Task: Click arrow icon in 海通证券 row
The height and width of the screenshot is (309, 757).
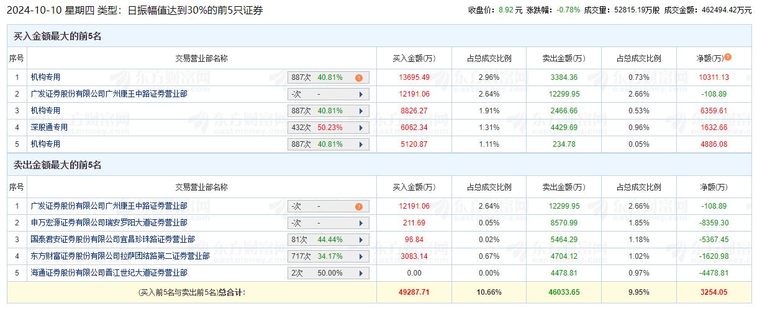Action: 360,273
